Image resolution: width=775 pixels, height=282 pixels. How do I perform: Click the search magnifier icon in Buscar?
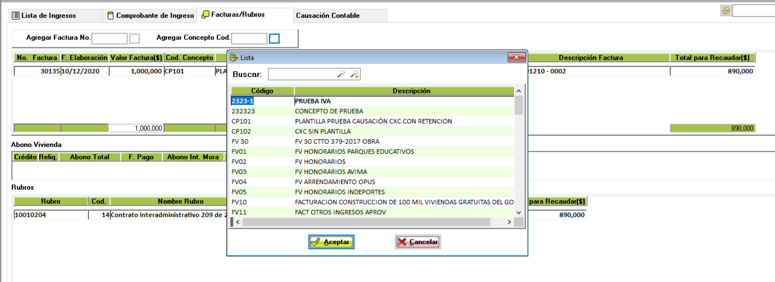click(x=341, y=74)
